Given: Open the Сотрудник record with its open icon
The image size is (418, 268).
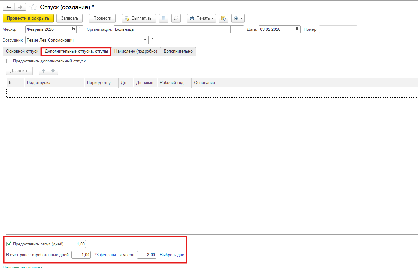Looking at the screenshot, I should click(x=152, y=40).
